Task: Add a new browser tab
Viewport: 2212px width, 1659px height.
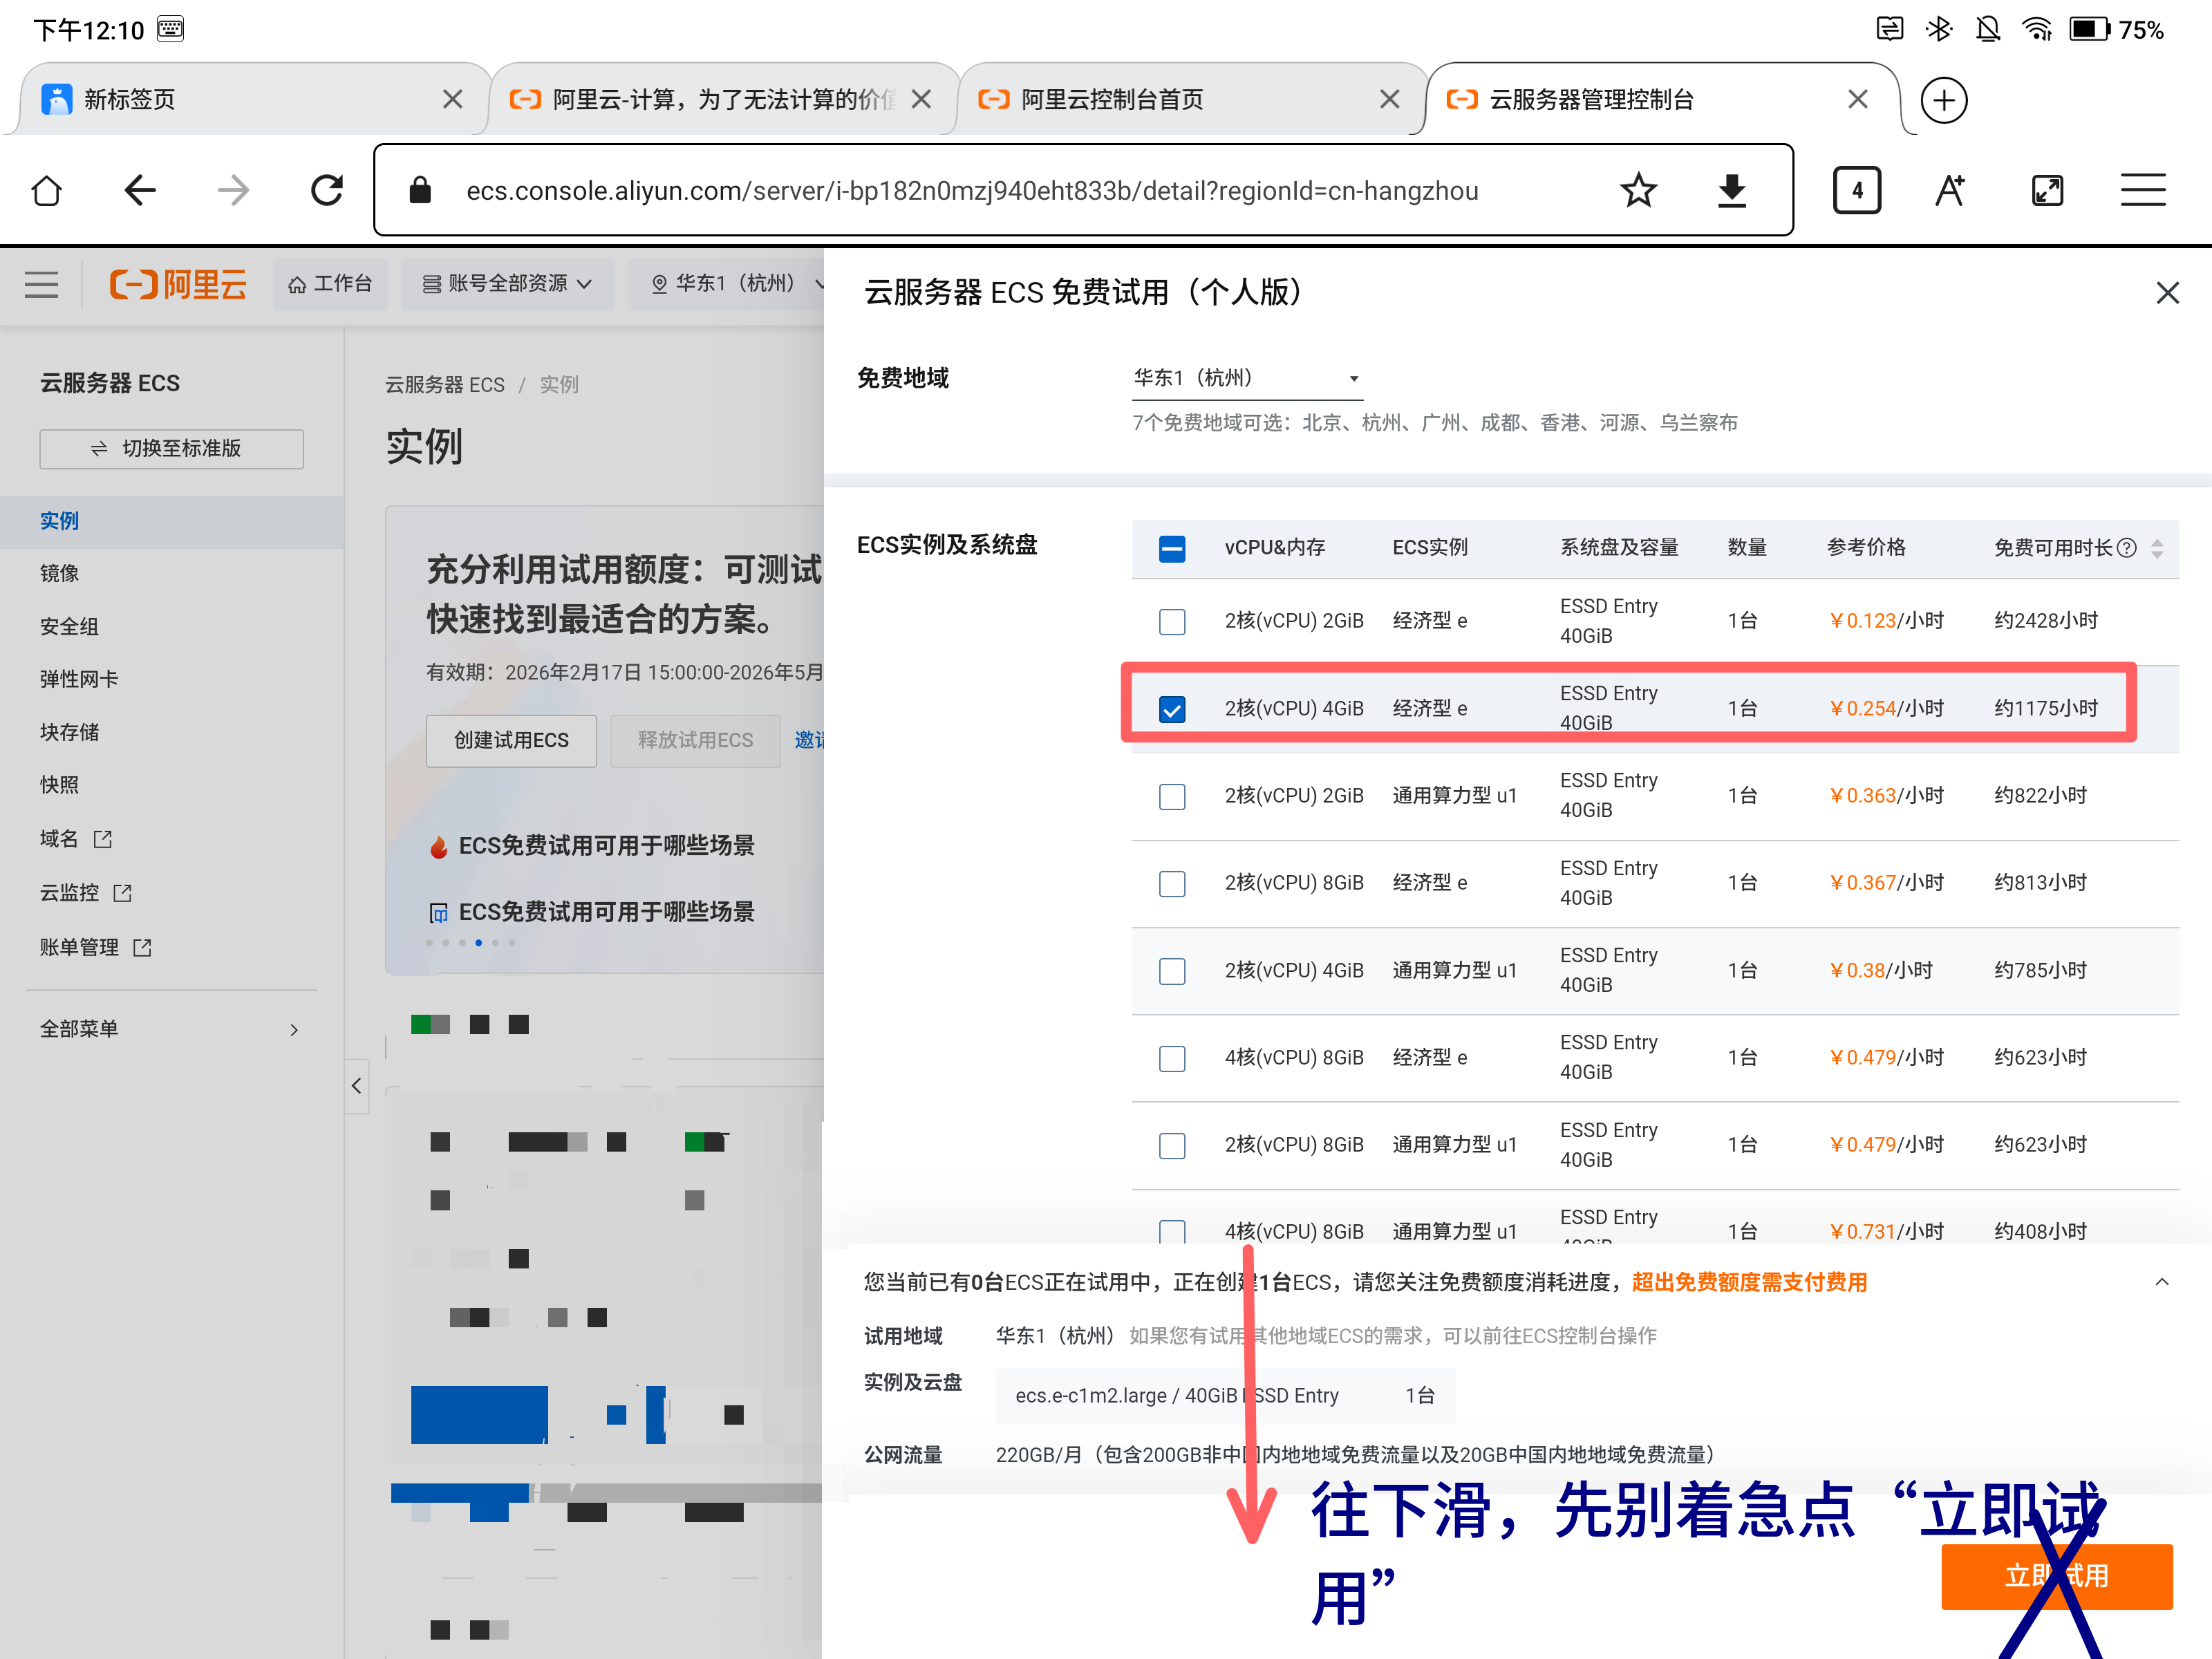Action: (1943, 100)
